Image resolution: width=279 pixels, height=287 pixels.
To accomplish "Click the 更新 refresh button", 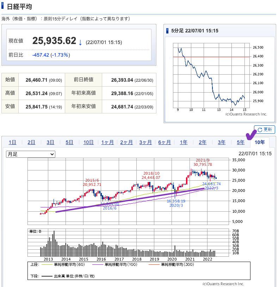I will (264, 130).
